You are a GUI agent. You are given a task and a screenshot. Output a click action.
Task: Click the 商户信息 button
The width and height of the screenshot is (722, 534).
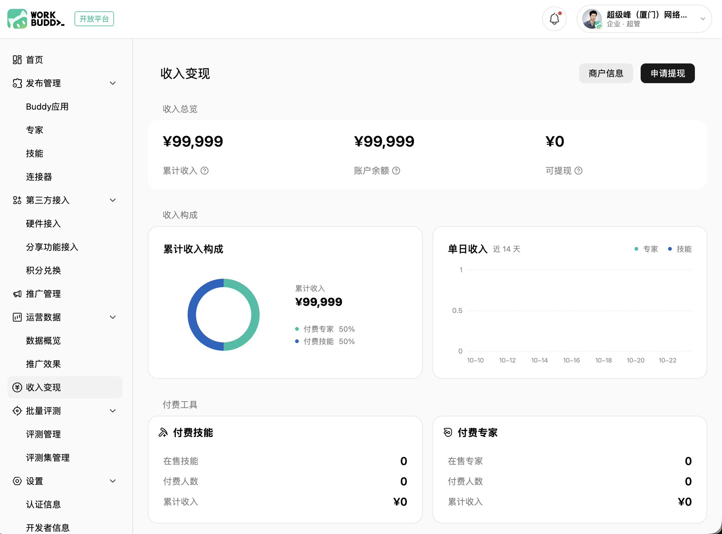(606, 73)
